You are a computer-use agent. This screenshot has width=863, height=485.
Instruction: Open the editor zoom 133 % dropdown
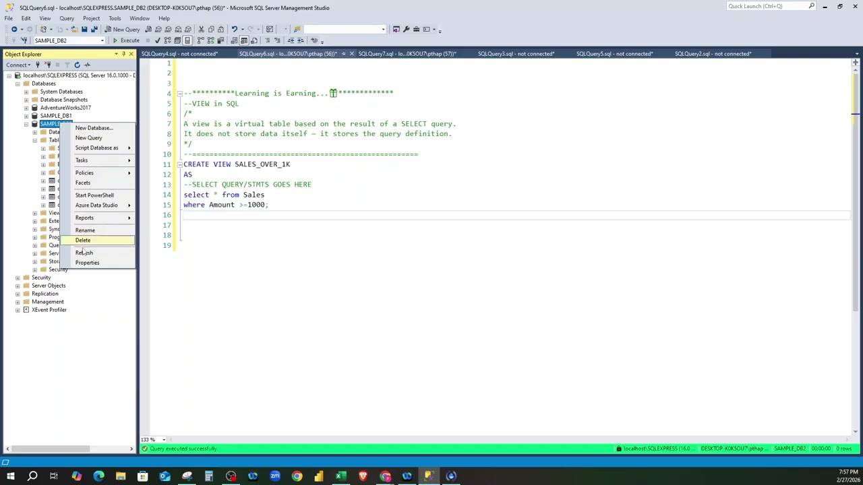click(x=163, y=440)
